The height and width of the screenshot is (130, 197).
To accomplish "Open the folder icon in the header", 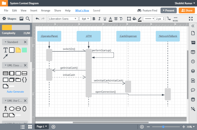I will click(4, 3).
